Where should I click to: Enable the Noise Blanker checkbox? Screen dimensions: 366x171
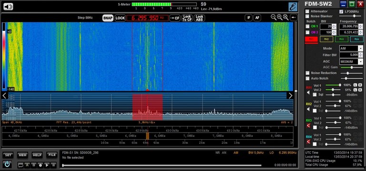[307, 16]
